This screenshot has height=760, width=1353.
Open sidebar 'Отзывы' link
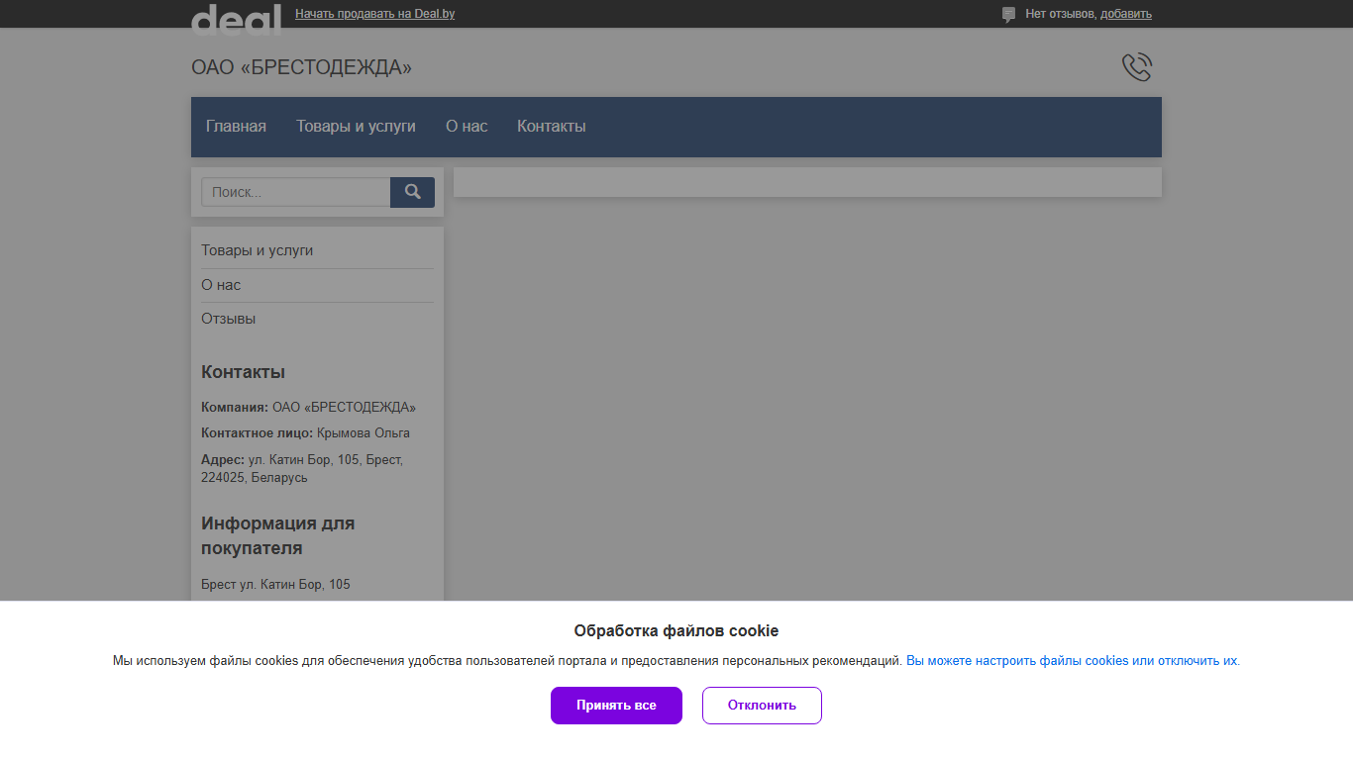point(229,319)
